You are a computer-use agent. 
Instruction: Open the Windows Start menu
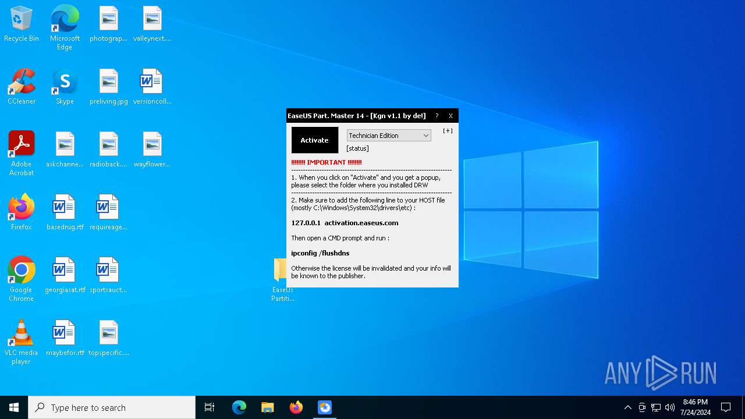[x=14, y=407]
